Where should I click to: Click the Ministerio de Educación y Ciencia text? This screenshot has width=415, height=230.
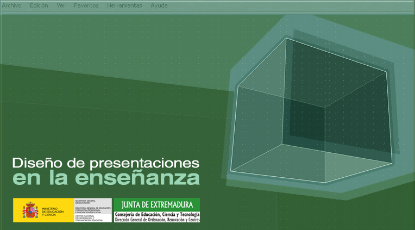(53, 210)
